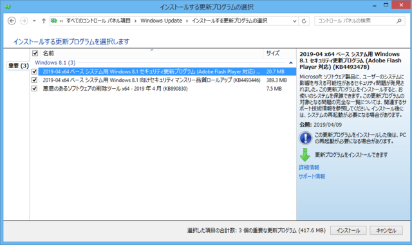Maximize the window
This screenshot has width=412, height=245.
(386, 5)
